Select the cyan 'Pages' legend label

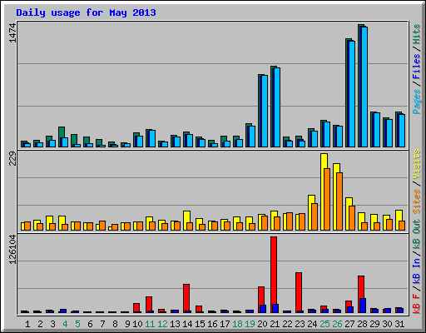[x=417, y=102]
